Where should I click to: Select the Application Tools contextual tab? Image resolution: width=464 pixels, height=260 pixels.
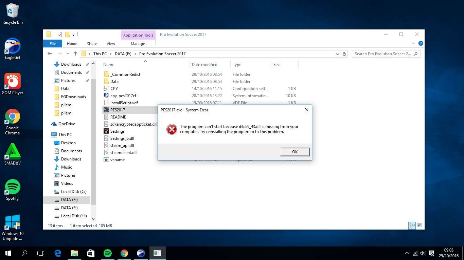click(138, 35)
